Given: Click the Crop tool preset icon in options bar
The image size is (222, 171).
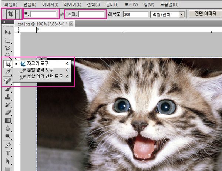Looking at the screenshot, I should [x=10, y=14].
